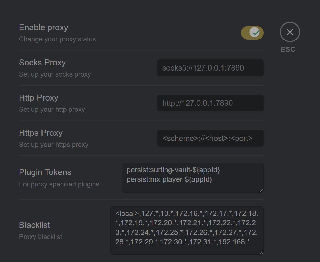The image size is (320, 262).
Task: Toggle the Enable proxy switch off
Action: click(x=252, y=33)
